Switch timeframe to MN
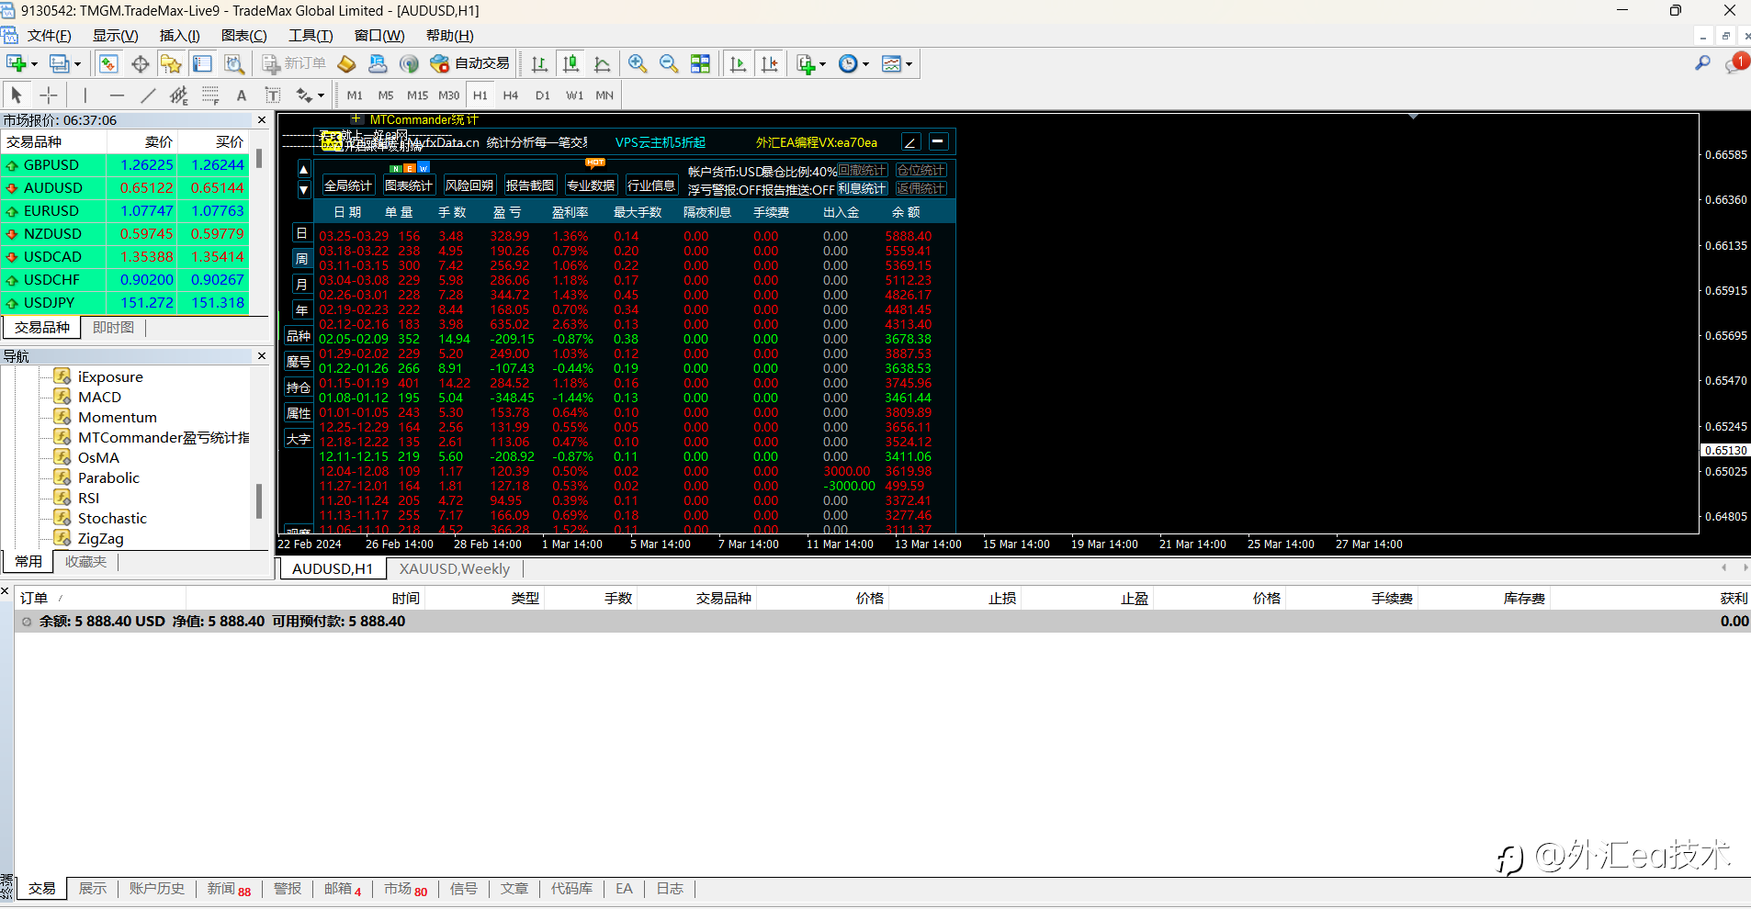This screenshot has width=1751, height=909. [604, 95]
